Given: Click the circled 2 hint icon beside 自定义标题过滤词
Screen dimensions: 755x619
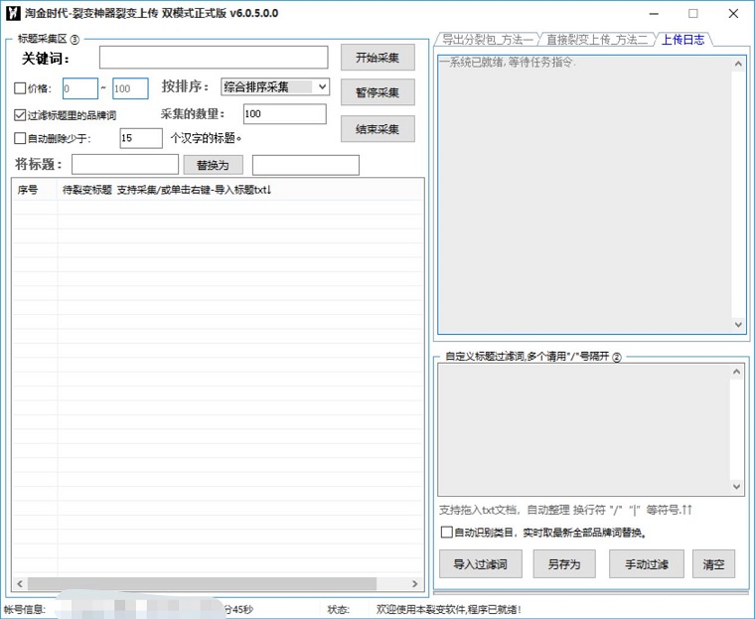Looking at the screenshot, I should click(x=617, y=357).
